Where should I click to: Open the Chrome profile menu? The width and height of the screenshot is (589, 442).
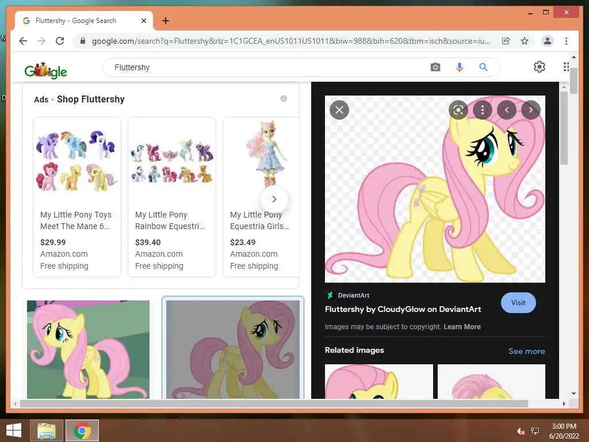coord(548,41)
